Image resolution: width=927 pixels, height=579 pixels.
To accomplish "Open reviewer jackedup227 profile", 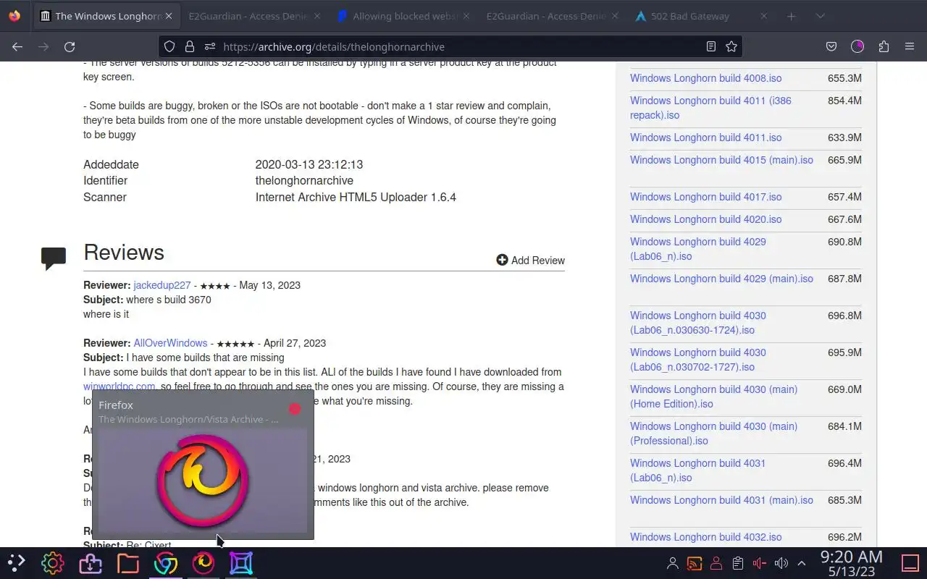I will [162, 285].
